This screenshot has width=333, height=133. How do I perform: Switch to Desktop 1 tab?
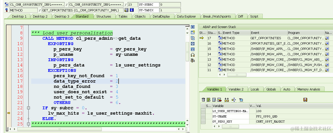pyautogui.click(x=19, y=16)
